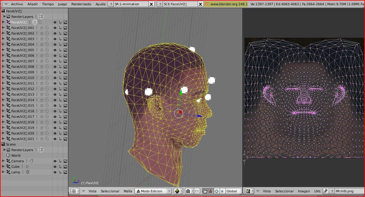Select the circular rotate manipulator icon
Viewport: 365px width, 197px height.
(216, 191)
